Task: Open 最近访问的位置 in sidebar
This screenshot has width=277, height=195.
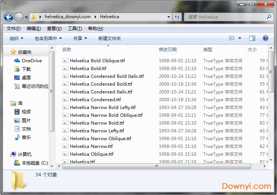Action: (x=35, y=86)
